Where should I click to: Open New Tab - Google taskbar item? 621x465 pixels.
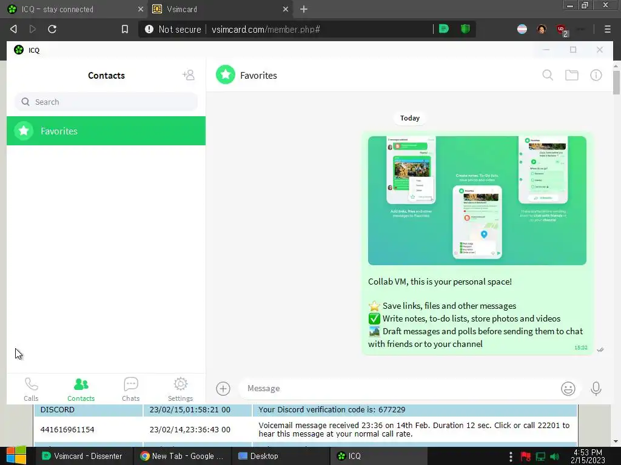[183, 456]
